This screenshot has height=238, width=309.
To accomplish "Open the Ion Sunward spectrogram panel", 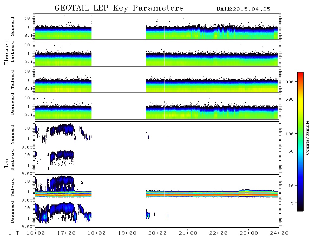I will coord(157,135).
